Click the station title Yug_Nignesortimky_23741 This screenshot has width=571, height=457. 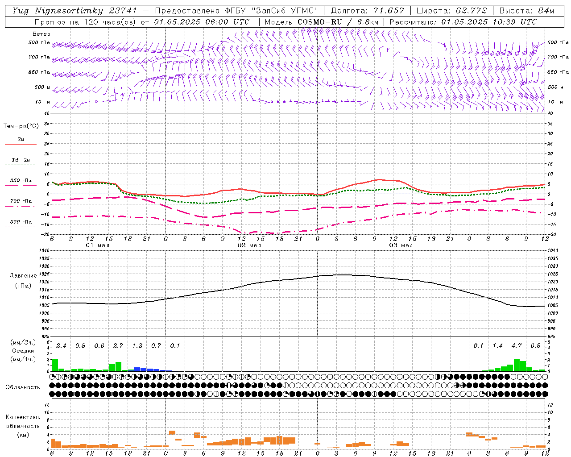(x=74, y=11)
